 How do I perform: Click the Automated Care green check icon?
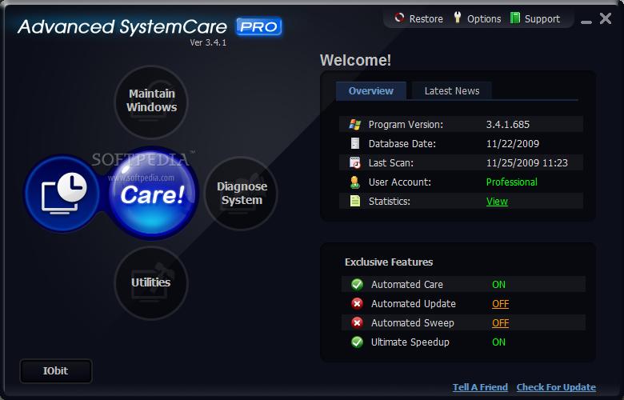coord(357,284)
